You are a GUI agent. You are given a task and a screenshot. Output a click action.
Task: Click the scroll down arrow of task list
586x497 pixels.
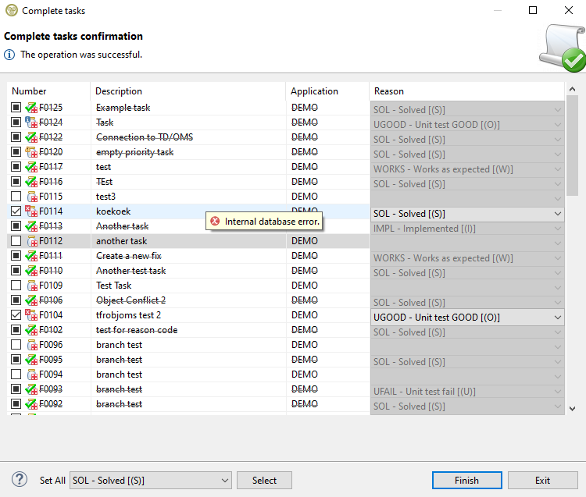click(x=572, y=408)
